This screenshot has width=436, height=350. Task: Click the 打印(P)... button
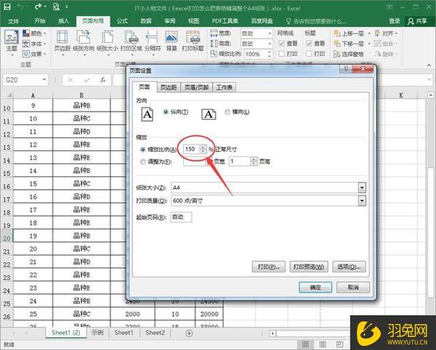point(268,267)
